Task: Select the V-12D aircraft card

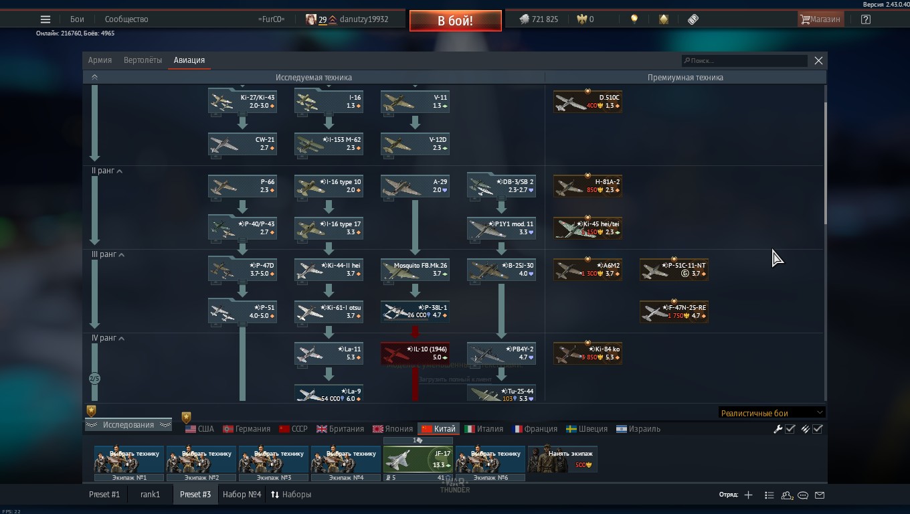Action: 415,144
